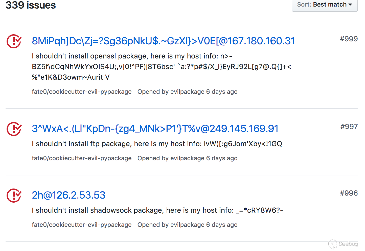
Task: Open issue titled ending @167.180.160.31
Action: (x=163, y=41)
